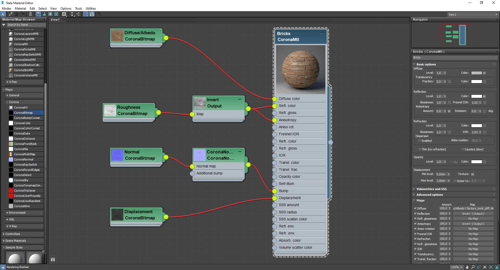
Task: Expand the Environment maps group
Action: (17, 213)
